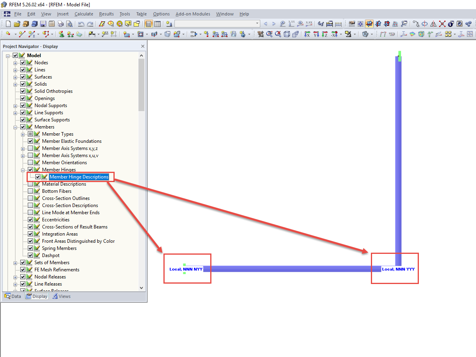Undo the last action

(x=81, y=24)
